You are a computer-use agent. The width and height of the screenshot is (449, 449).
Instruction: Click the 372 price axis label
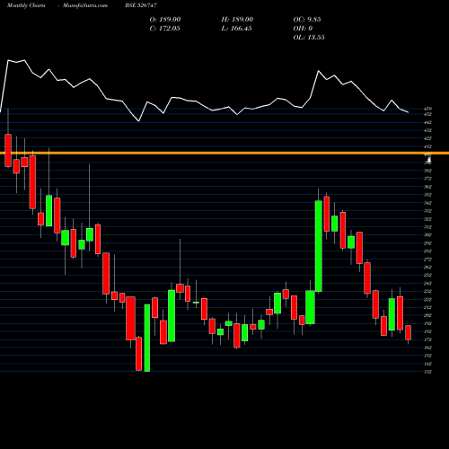click(427, 179)
